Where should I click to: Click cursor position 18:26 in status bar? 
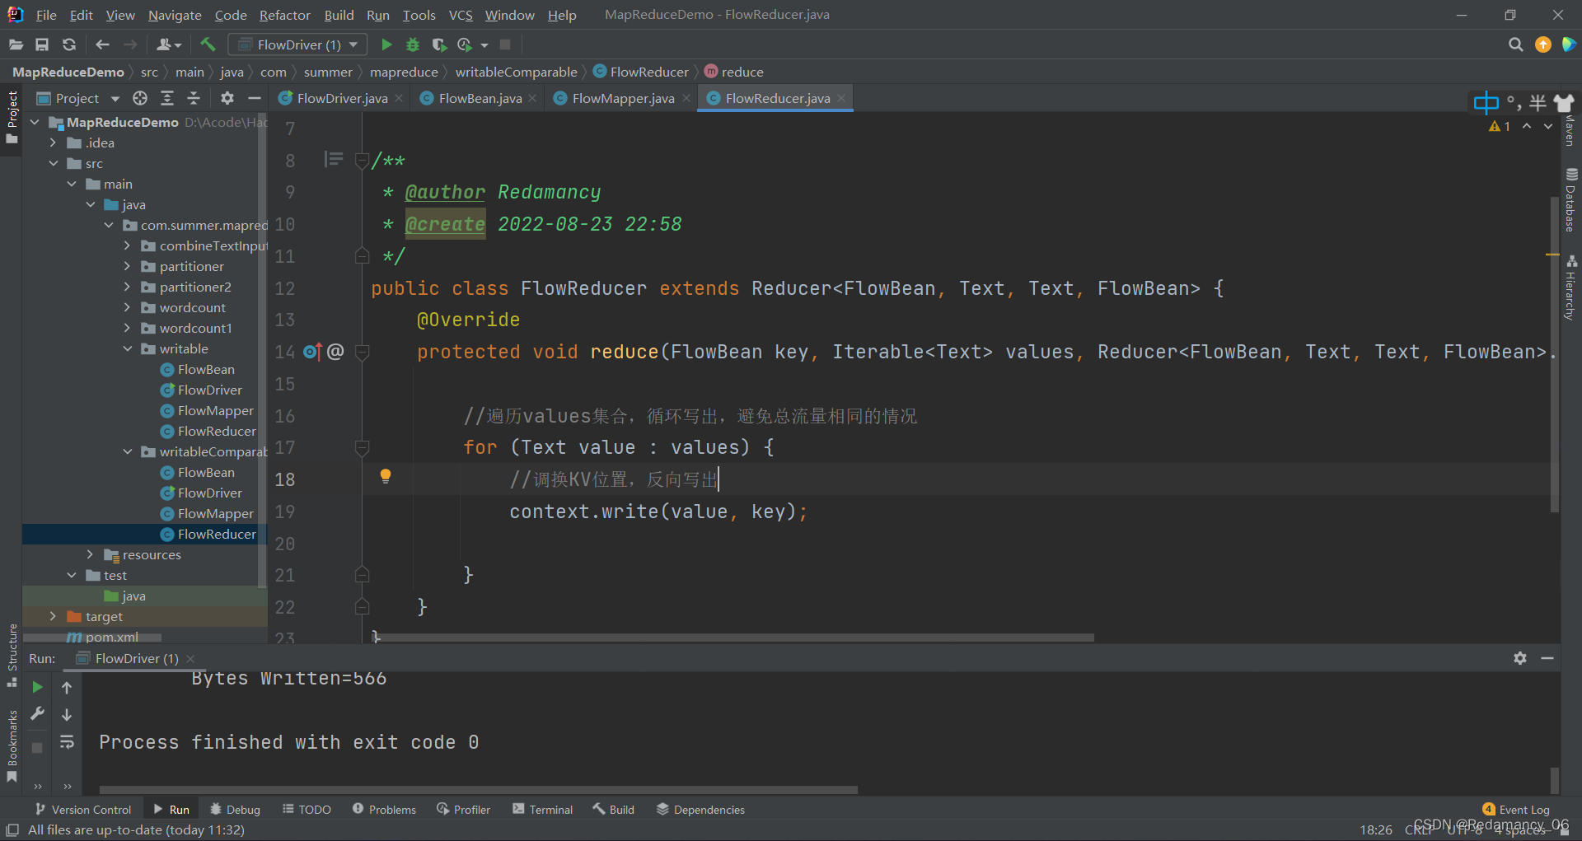pos(1376,829)
